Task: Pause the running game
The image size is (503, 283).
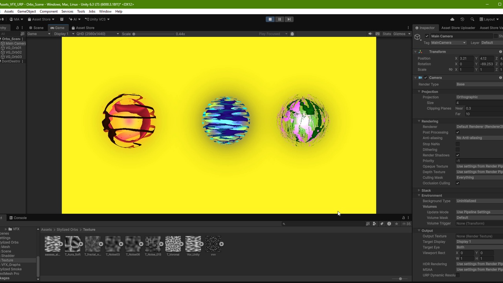Action: pos(279,19)
